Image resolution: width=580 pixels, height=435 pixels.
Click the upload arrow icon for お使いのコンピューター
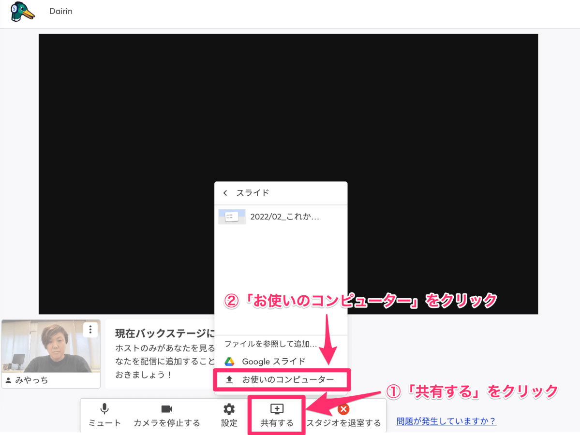tap(229, 380)
